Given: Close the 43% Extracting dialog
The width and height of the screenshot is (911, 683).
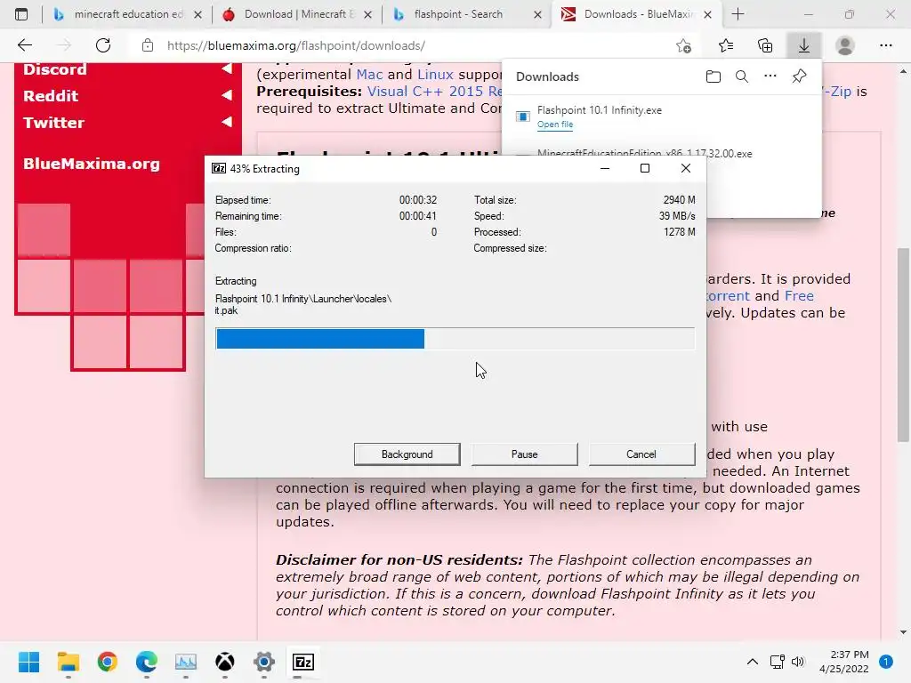Looking at the screenshot, I should coord(686,168).
